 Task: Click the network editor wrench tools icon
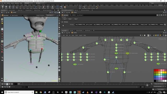coord(141,35)
